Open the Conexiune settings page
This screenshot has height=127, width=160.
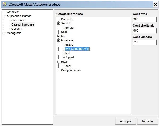(18, 20)
